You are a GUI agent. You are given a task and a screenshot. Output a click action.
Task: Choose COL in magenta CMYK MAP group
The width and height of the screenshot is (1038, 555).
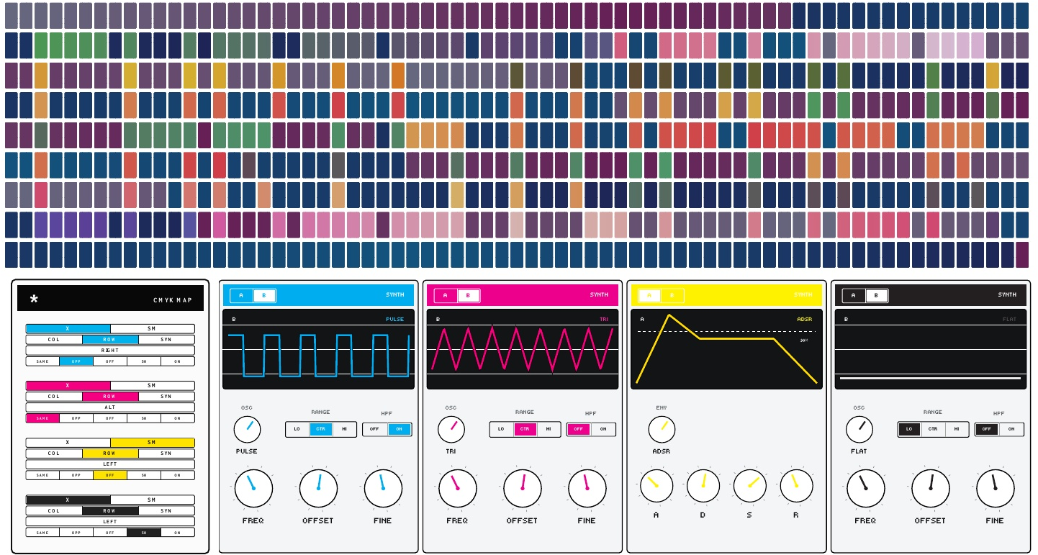54,396
